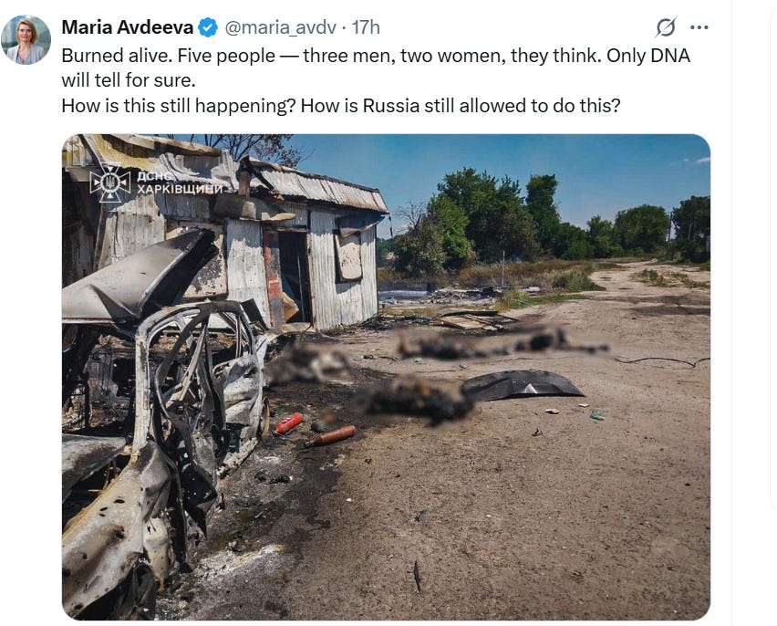Viewport: 777px width, 626px height.
Task: Open the 17h timestamp permalink
Action: 367,27
